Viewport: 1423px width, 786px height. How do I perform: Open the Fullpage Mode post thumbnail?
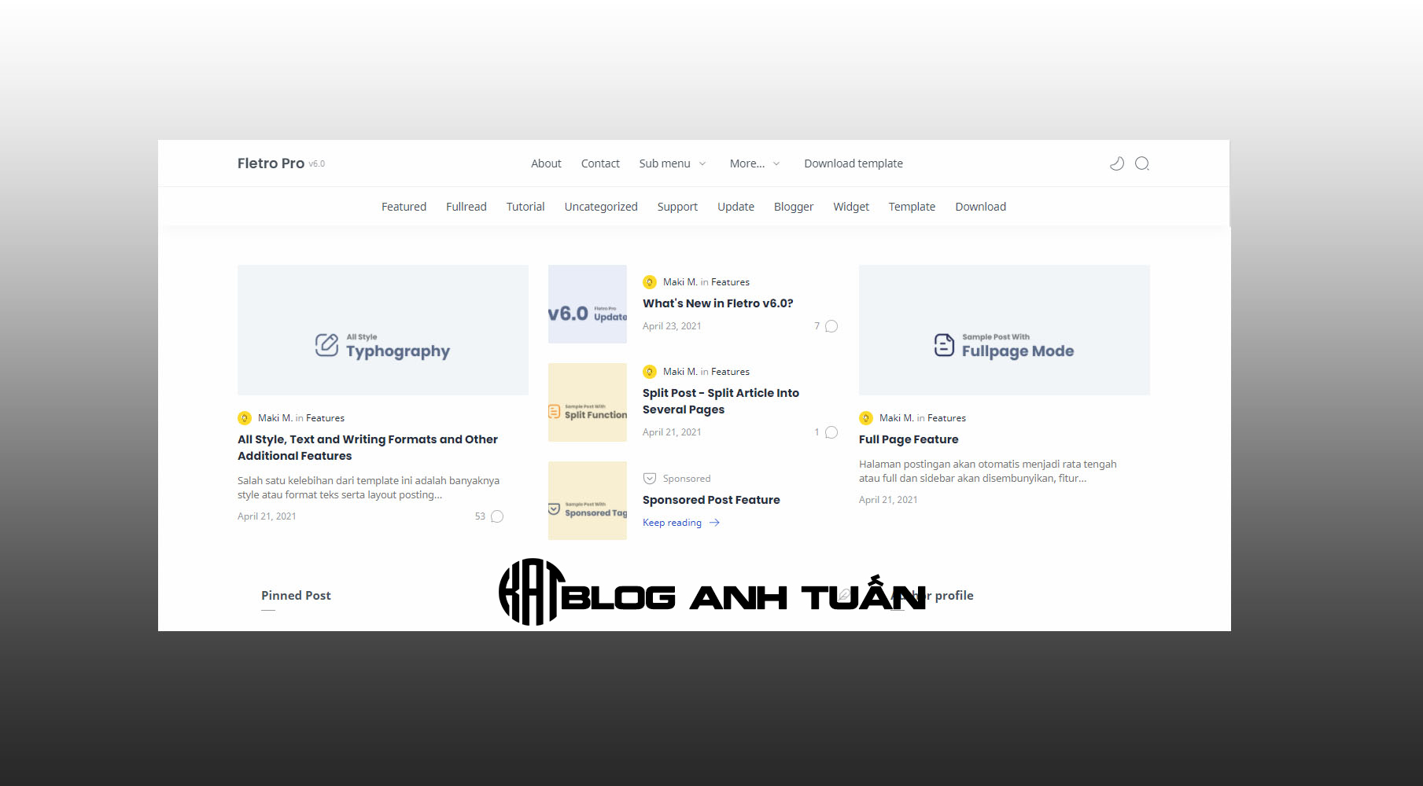(1005, 330)
